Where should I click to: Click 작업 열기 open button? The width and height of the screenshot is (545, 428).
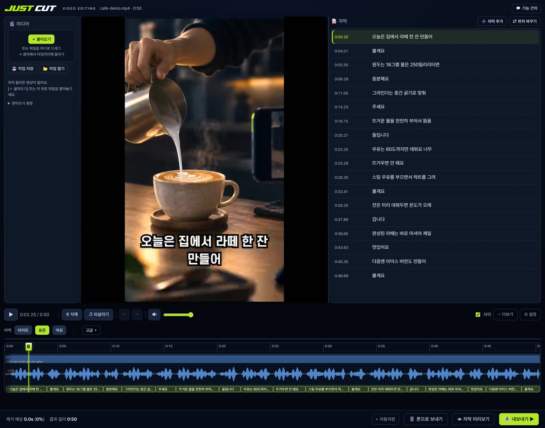click(53, 69)
